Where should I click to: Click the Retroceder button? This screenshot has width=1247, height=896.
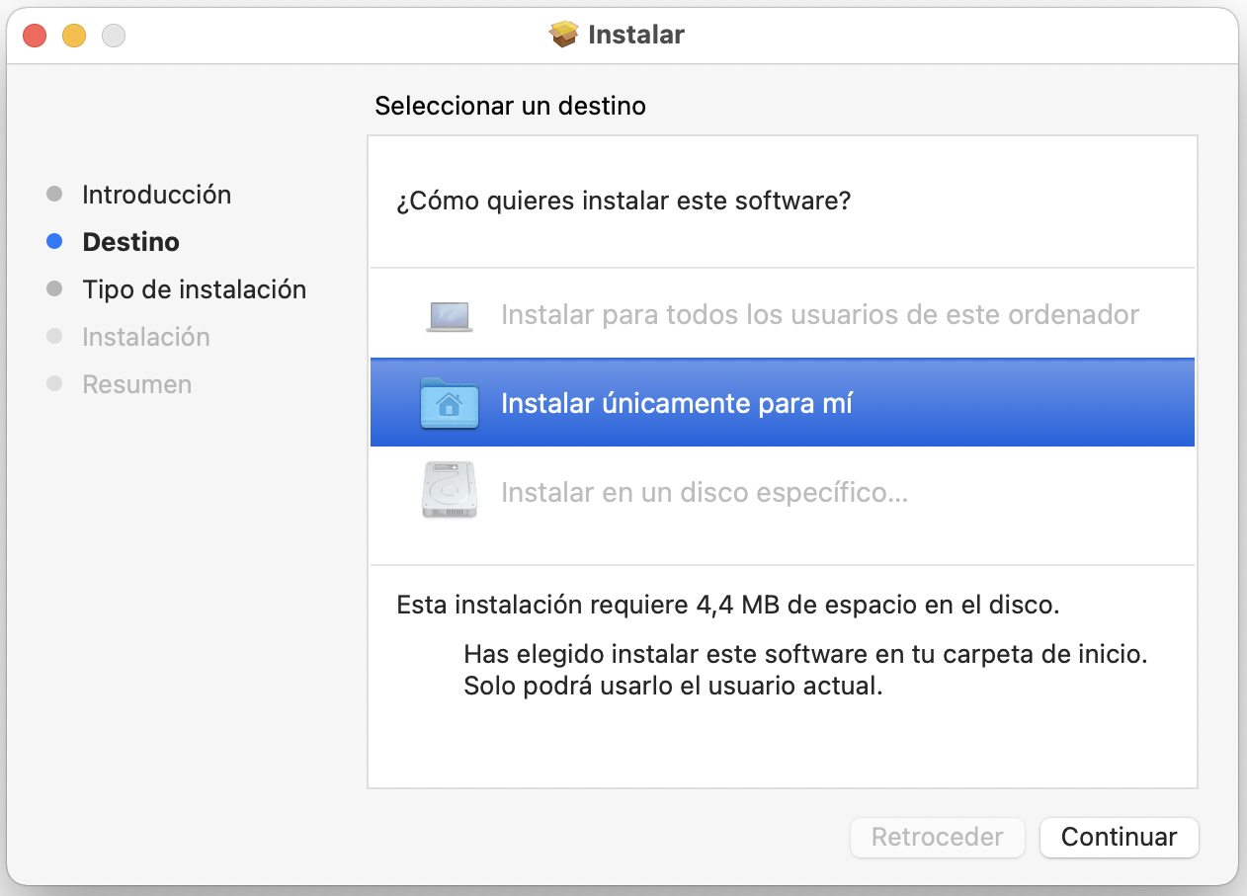938,837
